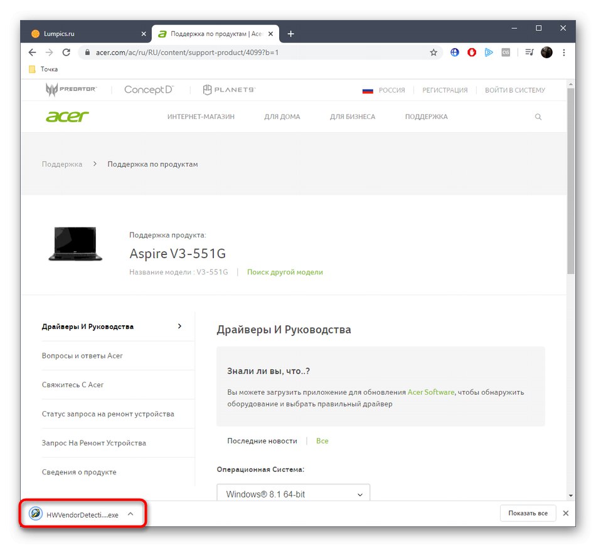Open ДЛЯ БИЗНЕСА menu
Screen dimensions: 596x547
pyautogui.click(x=353, y=117)
